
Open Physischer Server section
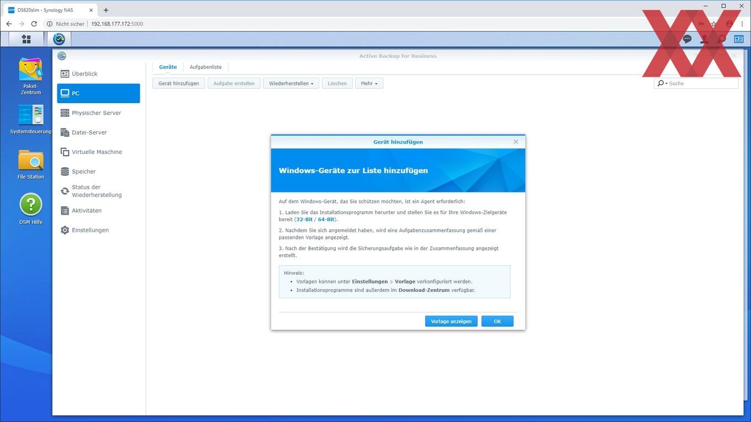point(98,113)
